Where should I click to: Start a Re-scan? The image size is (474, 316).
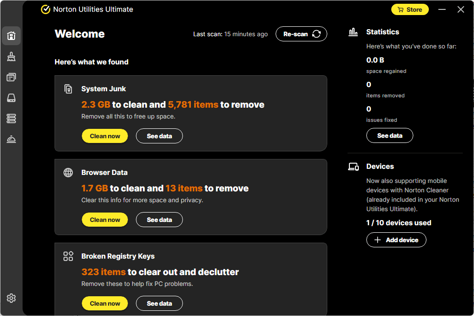(301, 34)
